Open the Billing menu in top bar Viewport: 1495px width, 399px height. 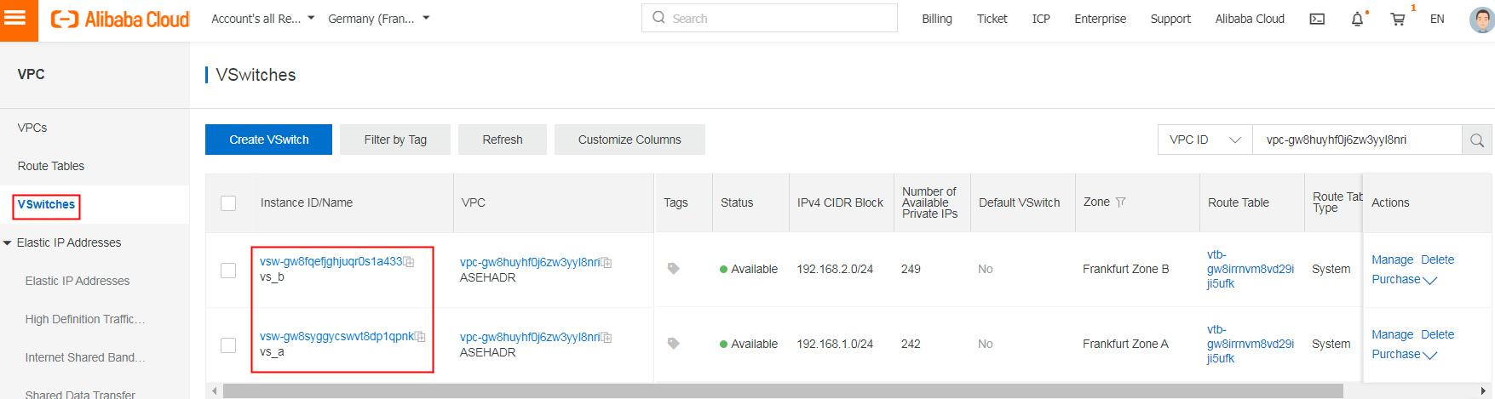click(936, 19)
